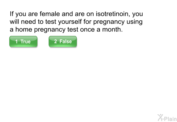Click the word "female" in the question

(x=50, y=14)
